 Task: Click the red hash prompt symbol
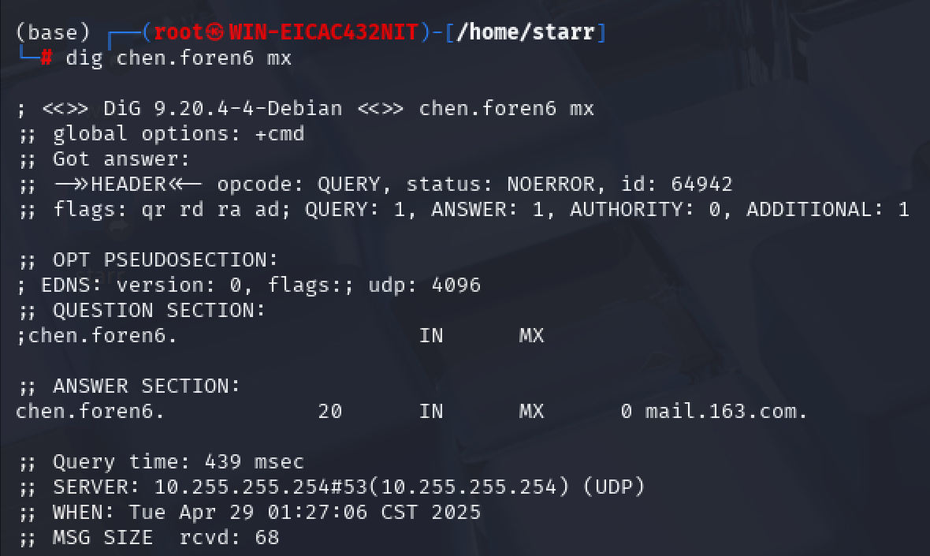click(46, 58)
